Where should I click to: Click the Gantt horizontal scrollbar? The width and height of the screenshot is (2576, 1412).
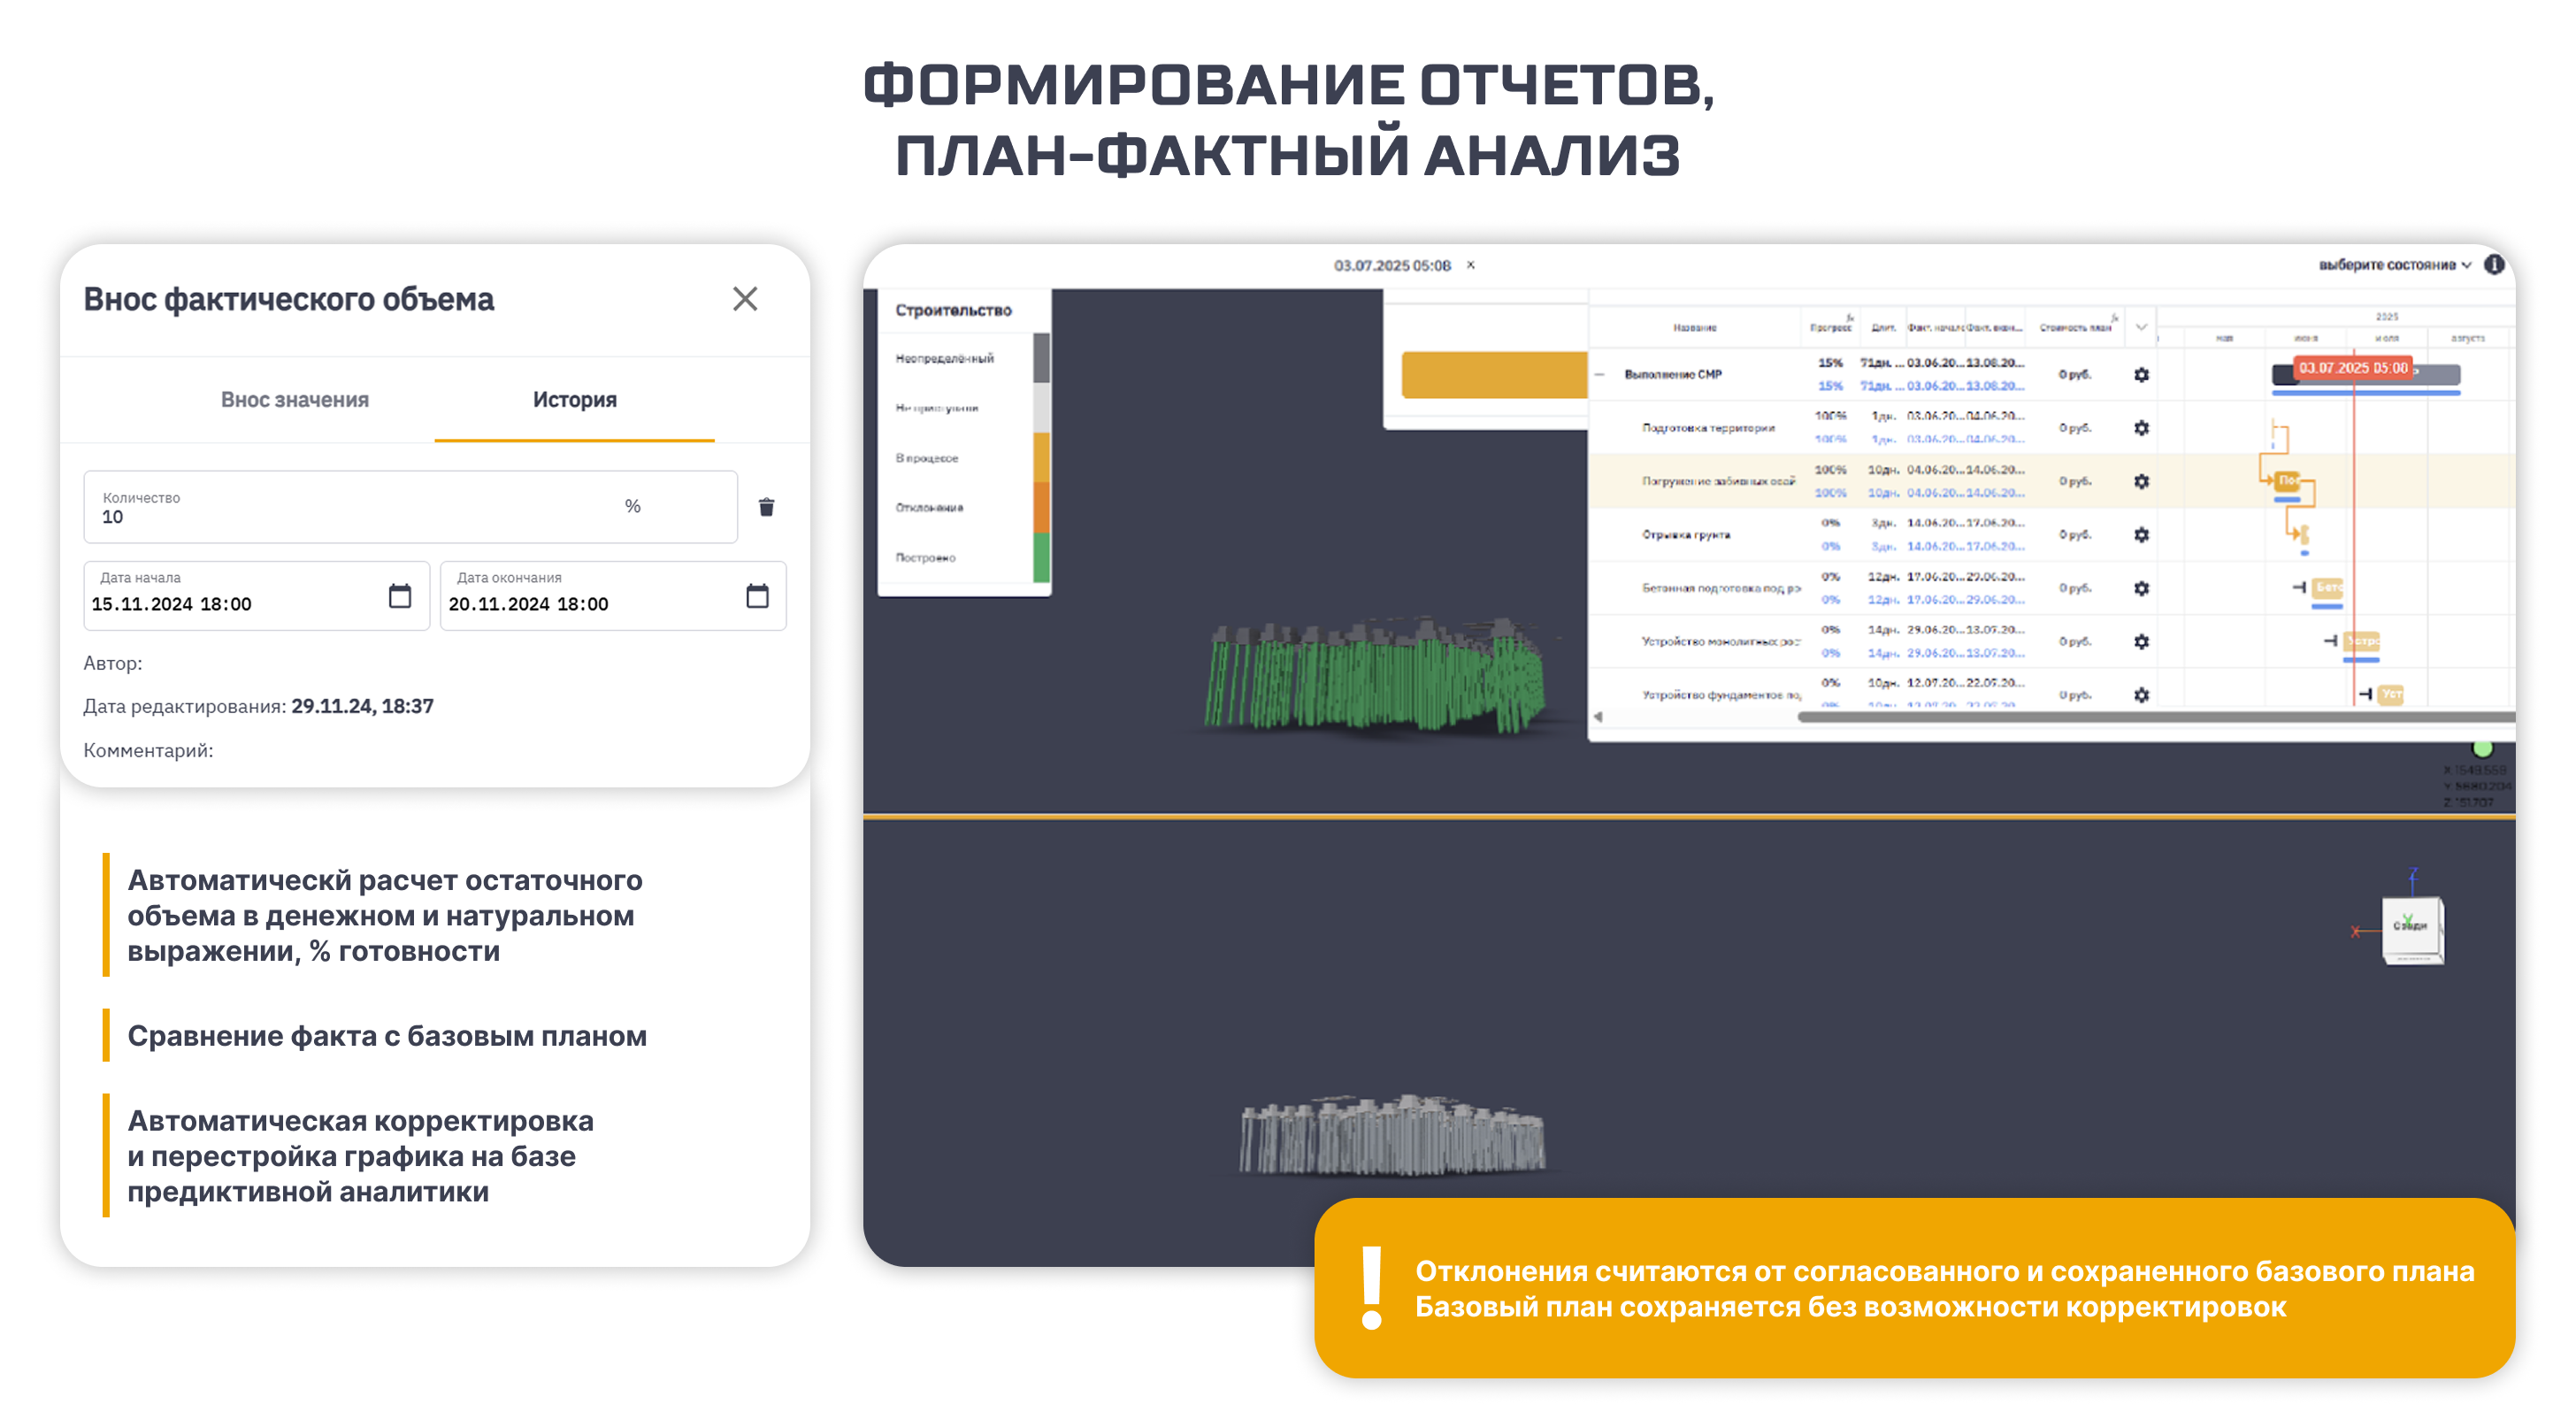click(2155, 717)
